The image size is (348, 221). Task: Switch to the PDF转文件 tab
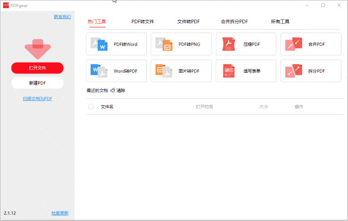coord(142,22)
